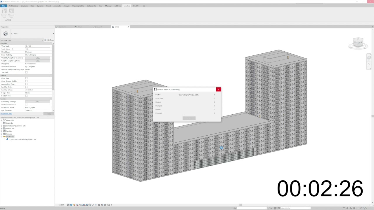Screen dimensions: 374x210
Task: Click the Families node icon
Action: [4, 131]
